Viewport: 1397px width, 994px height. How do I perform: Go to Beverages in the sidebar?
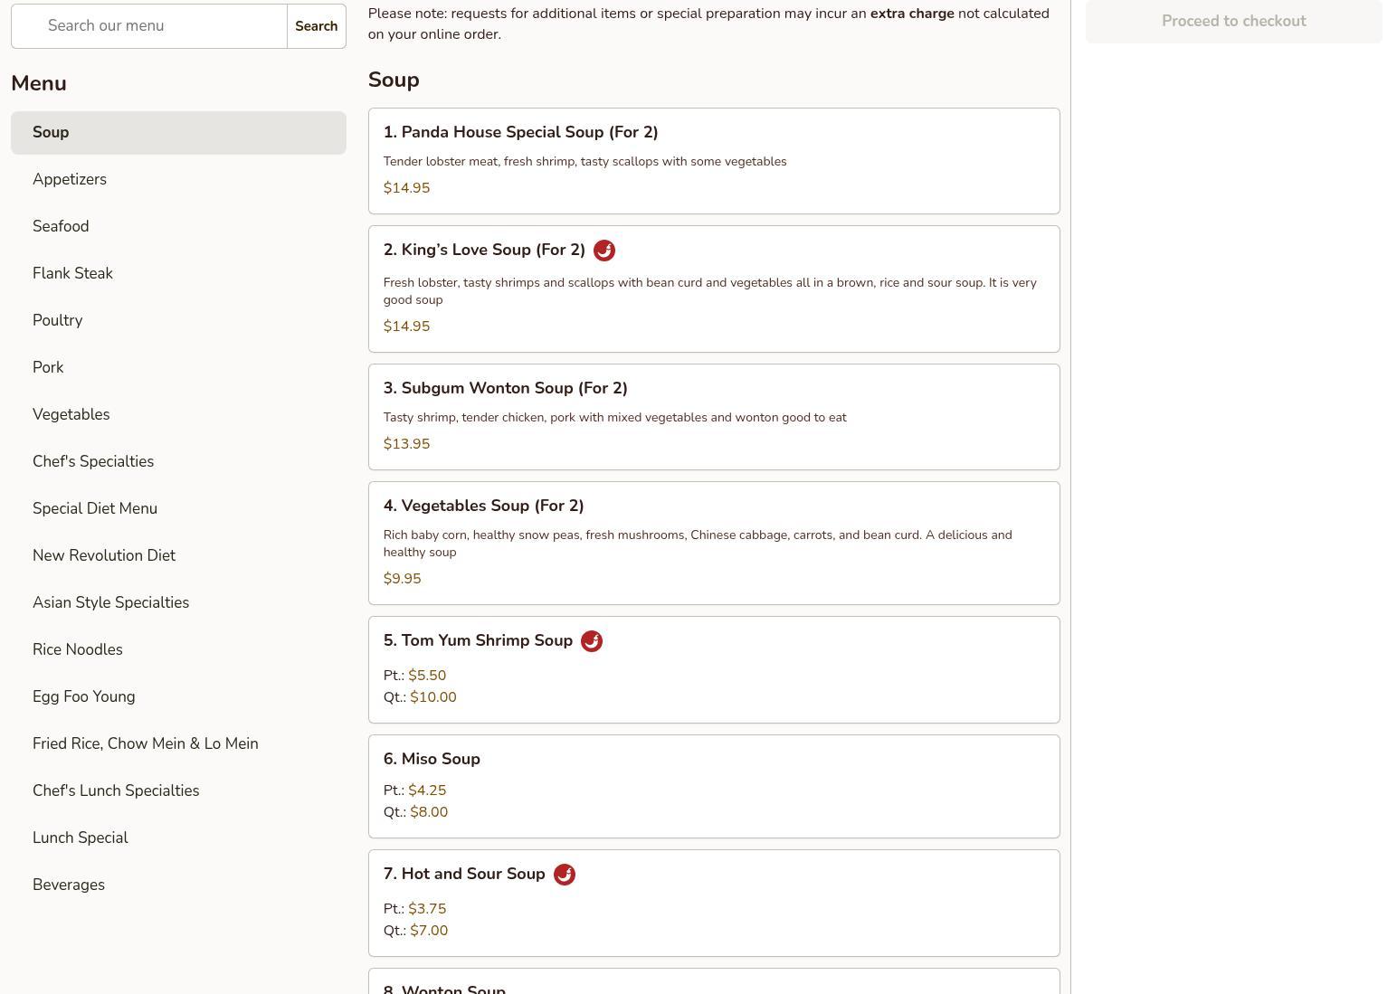pos(69,885)
